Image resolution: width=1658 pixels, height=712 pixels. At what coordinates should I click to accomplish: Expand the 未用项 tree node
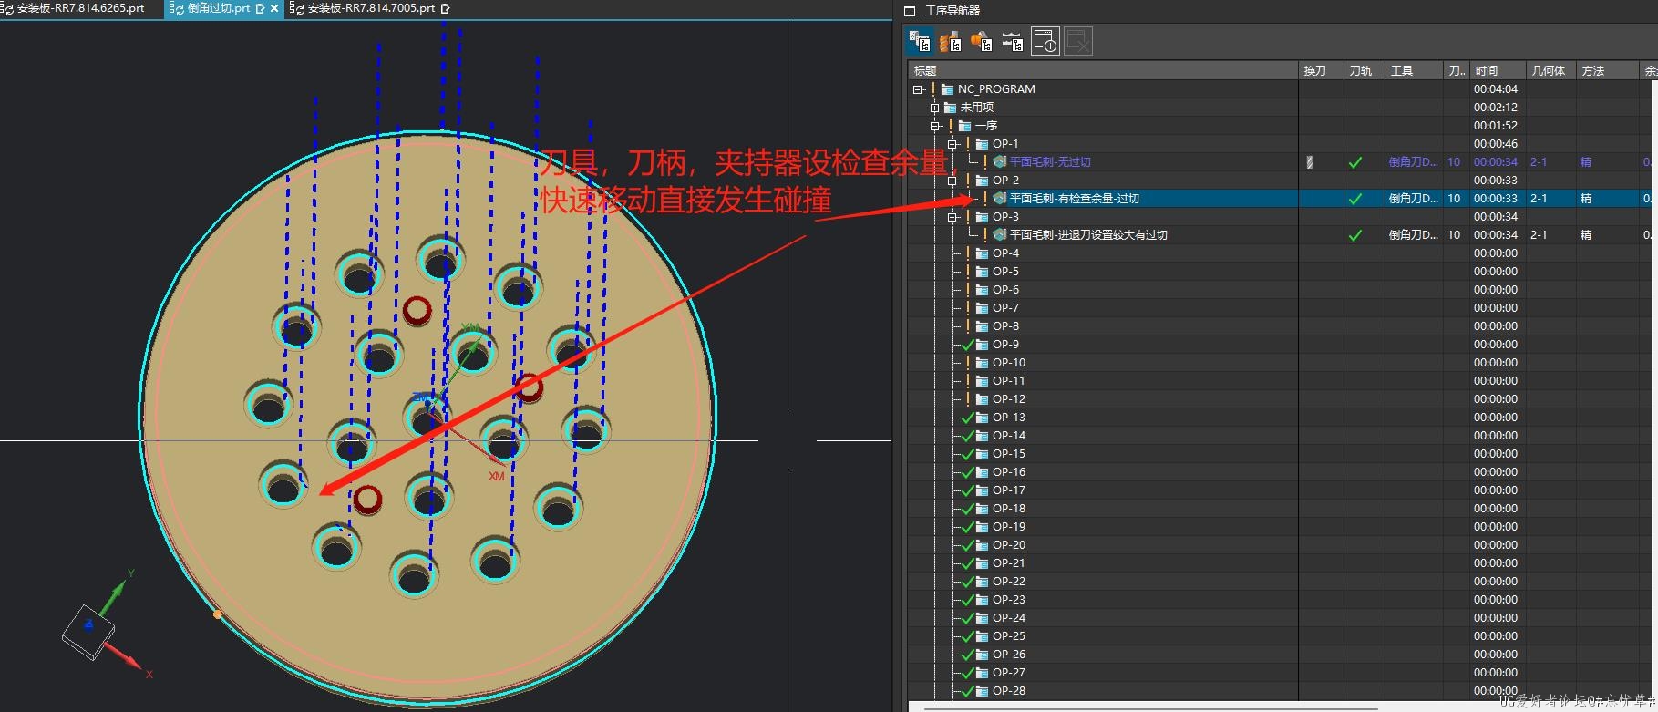click(x=935, y=108)
